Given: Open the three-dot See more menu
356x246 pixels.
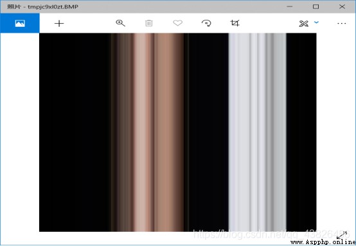Looking at the screenshot, I should tap(341, 23).
